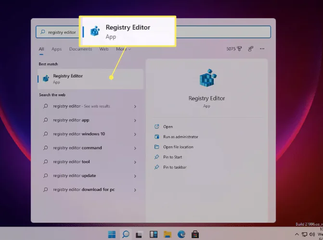323x240 pixels.
Task: Open Search icon on the taskbar
Action: point(126,234)
